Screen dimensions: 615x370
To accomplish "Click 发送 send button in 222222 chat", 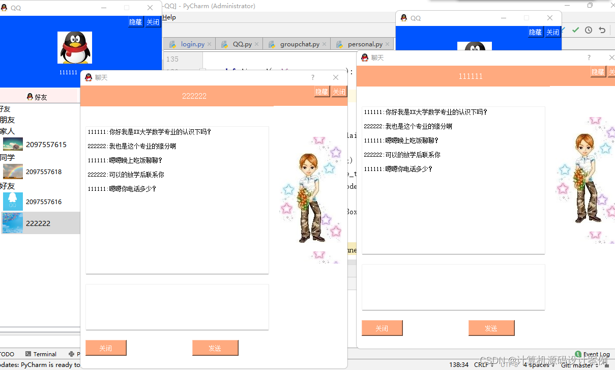I will tap(215, 348).
